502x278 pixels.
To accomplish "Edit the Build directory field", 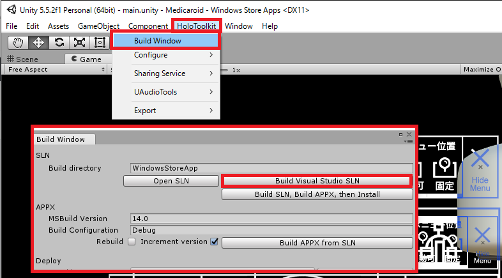I will click(271, 168).
